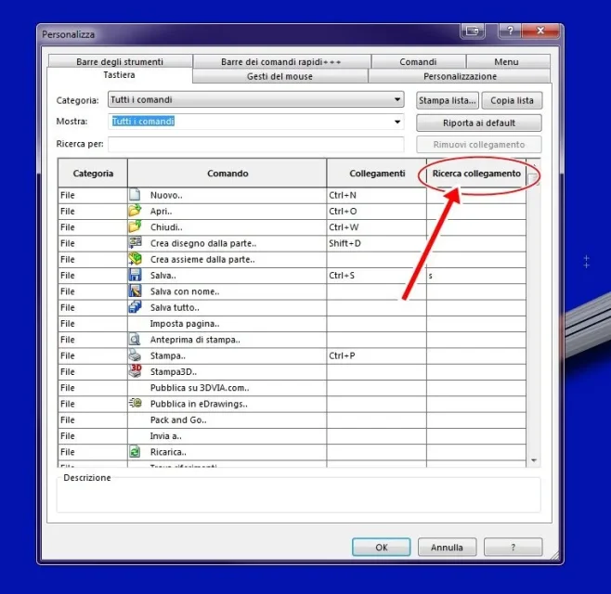This screenshot has width=611, height=594.
Task: Click the Ricerca per input field
Action: [x=256, y=144]
